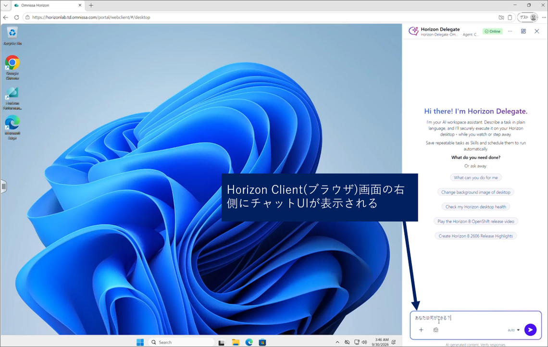This screenshot has width=548, height=347.
Task: Click the browser address bar URL
Action: (91, 17)
